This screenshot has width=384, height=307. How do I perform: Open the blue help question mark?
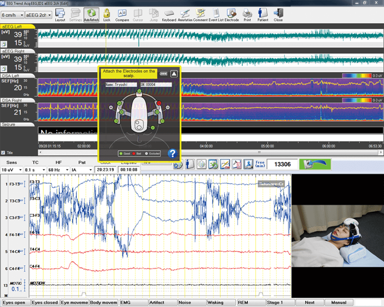tap(173, 153)
